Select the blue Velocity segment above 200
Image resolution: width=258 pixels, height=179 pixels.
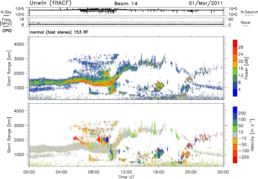pyautogui.click(x=235, y=110)
